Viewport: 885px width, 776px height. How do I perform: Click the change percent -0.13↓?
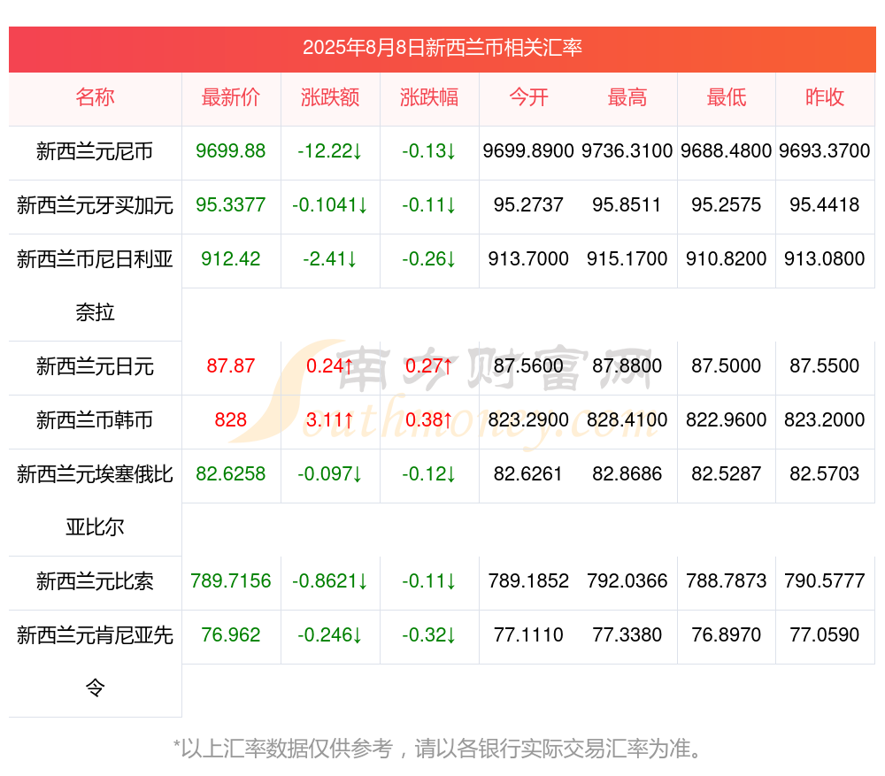429,150
